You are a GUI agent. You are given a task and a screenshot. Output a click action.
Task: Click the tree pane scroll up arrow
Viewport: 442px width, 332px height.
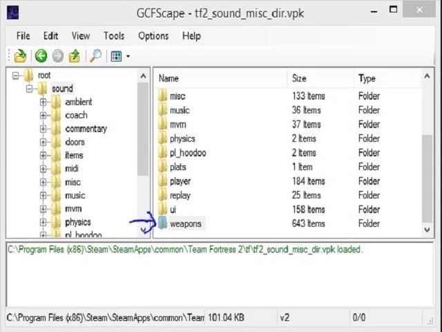coord(143,76)
